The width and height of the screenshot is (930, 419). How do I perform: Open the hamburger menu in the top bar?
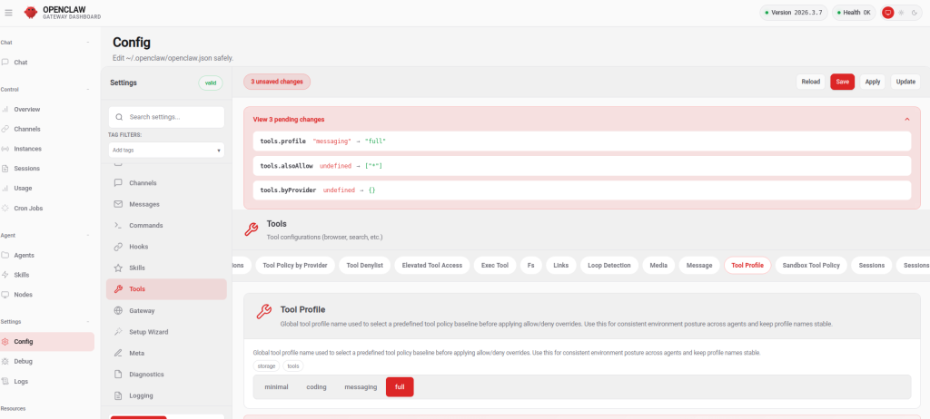8,13
